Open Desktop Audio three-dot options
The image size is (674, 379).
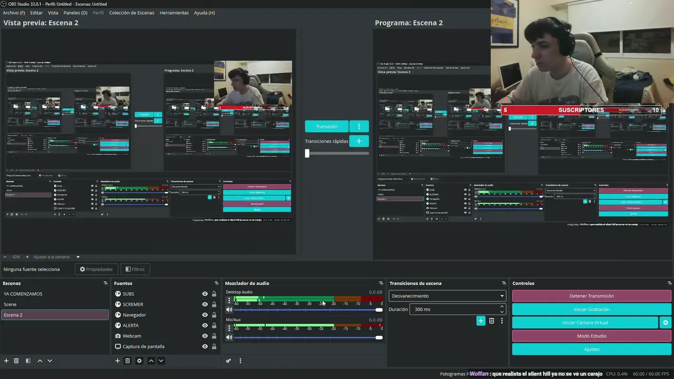coord(229,300)
